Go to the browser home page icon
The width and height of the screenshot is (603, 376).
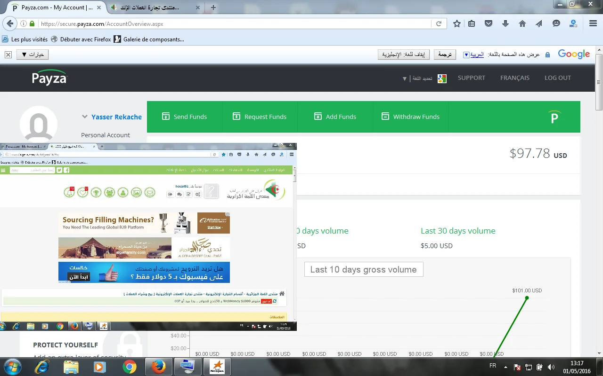(522, 23)
